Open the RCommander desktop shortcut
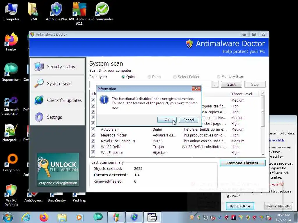298x223 pixels. [x=102, y=12]
